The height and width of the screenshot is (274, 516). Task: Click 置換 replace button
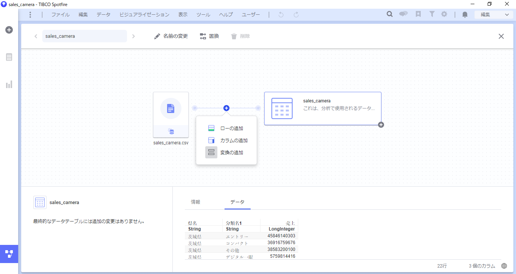209,36
